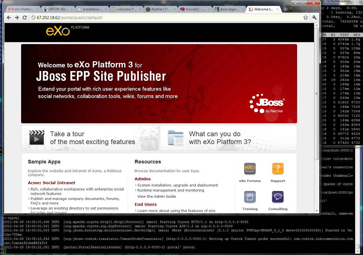Click the terminal line about TomcatProbeTranslator
The height and width of the screenshot is (255, 363).
click(178, 241)
